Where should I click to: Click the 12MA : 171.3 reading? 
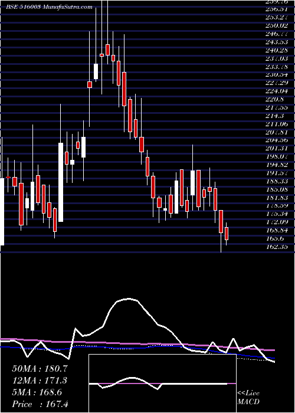click(40, 381)
